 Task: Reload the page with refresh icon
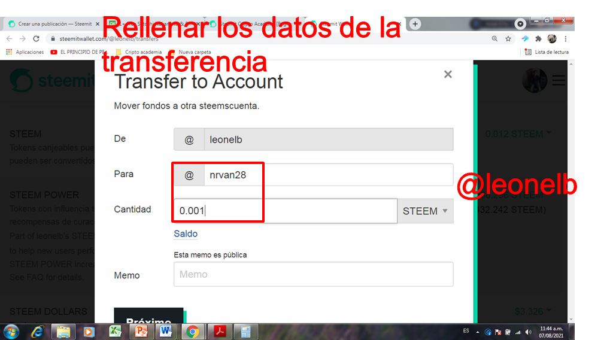coord(36,39)
